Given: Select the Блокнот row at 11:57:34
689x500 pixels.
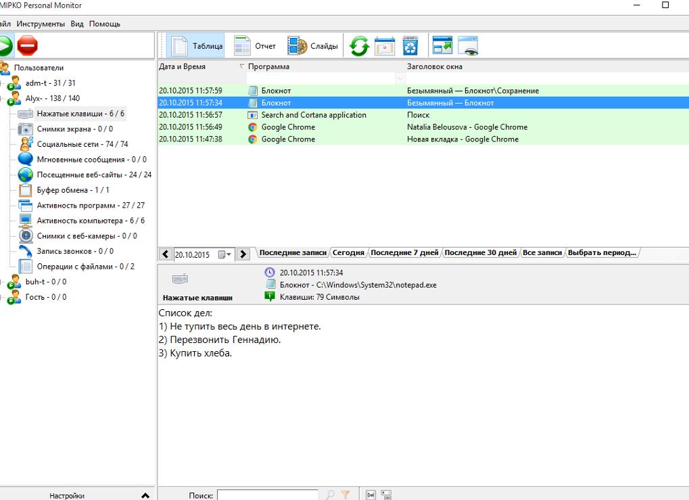Looking at the screenshot, I should [423, 103].
